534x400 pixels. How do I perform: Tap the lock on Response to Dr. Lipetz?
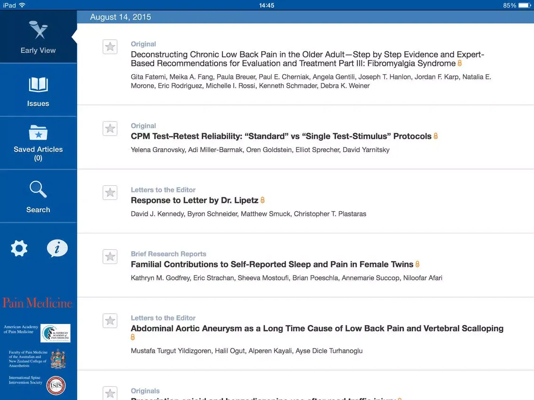(262, 200)
